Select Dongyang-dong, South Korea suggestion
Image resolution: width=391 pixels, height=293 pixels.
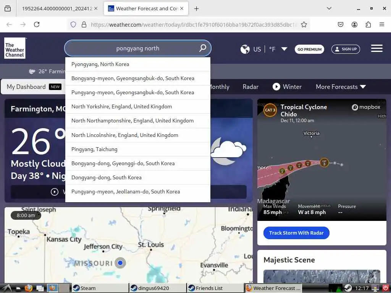point(138,178)
